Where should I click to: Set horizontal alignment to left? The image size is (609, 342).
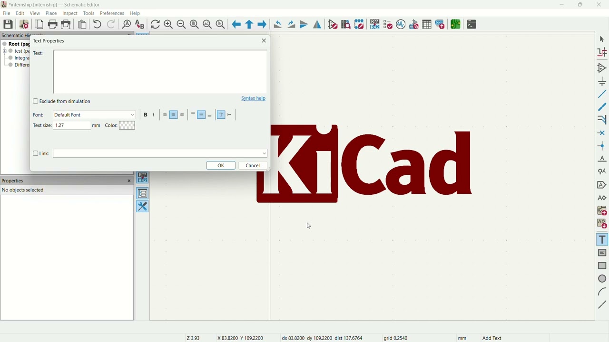tap(165, 115)
